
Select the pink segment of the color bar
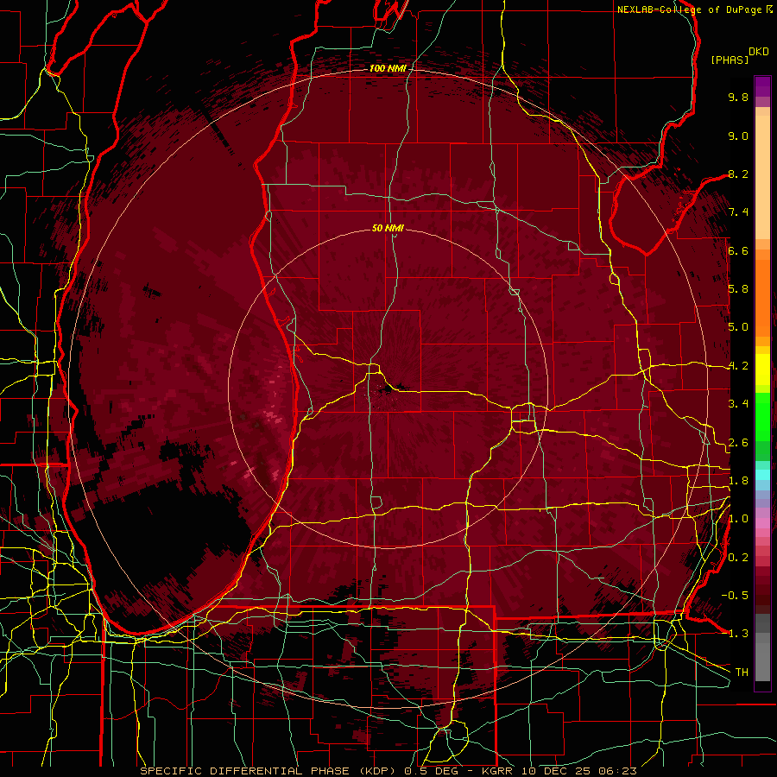tap(762, 524)
